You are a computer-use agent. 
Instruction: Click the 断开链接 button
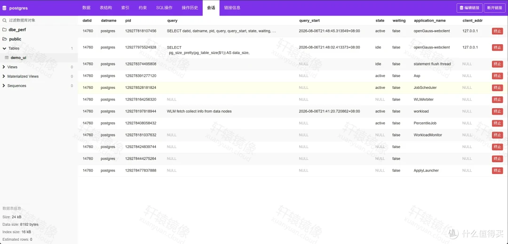(494, 8)
